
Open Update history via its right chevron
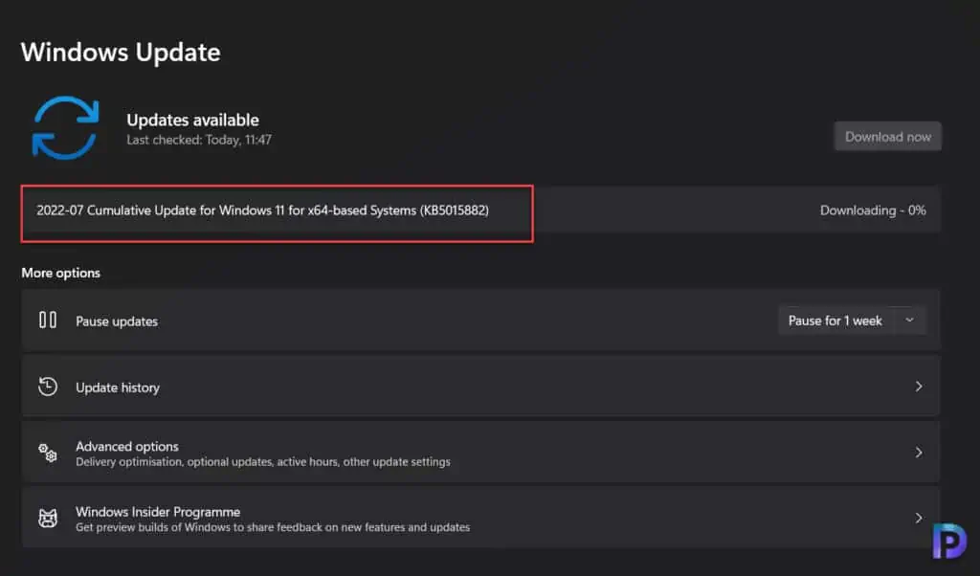coord(919,387)
